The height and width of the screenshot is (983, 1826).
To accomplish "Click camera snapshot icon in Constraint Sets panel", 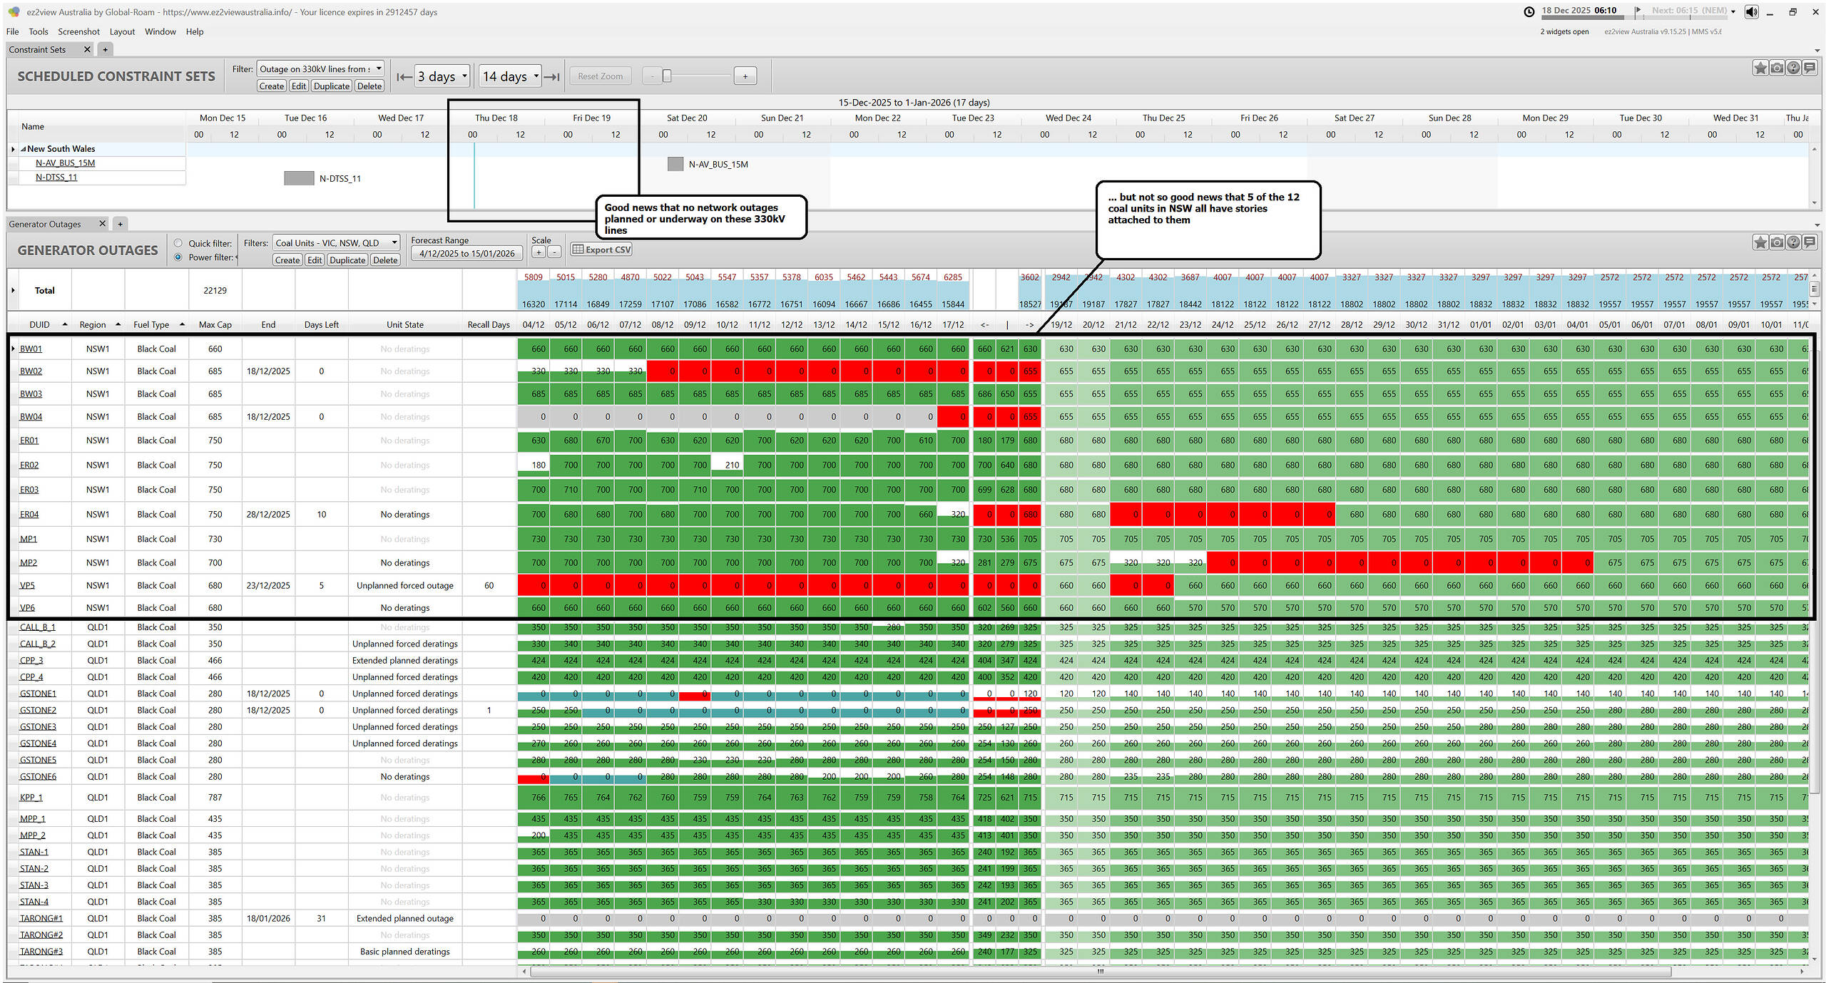I will (x=1777, y=68).
